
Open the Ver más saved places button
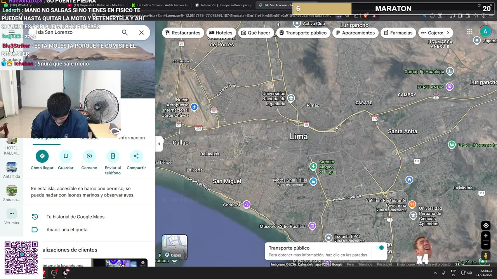[x=12, y=217]
